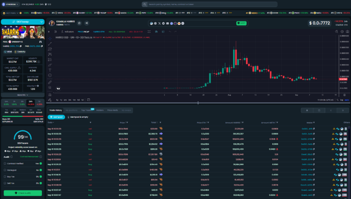Open the chart settings gear

[x=342, y=31]
